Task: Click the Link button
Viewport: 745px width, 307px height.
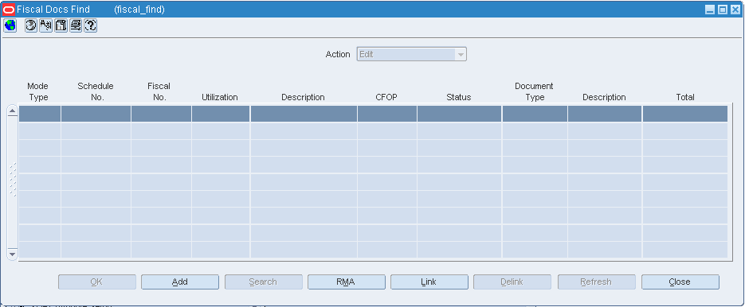Action: 429,282
